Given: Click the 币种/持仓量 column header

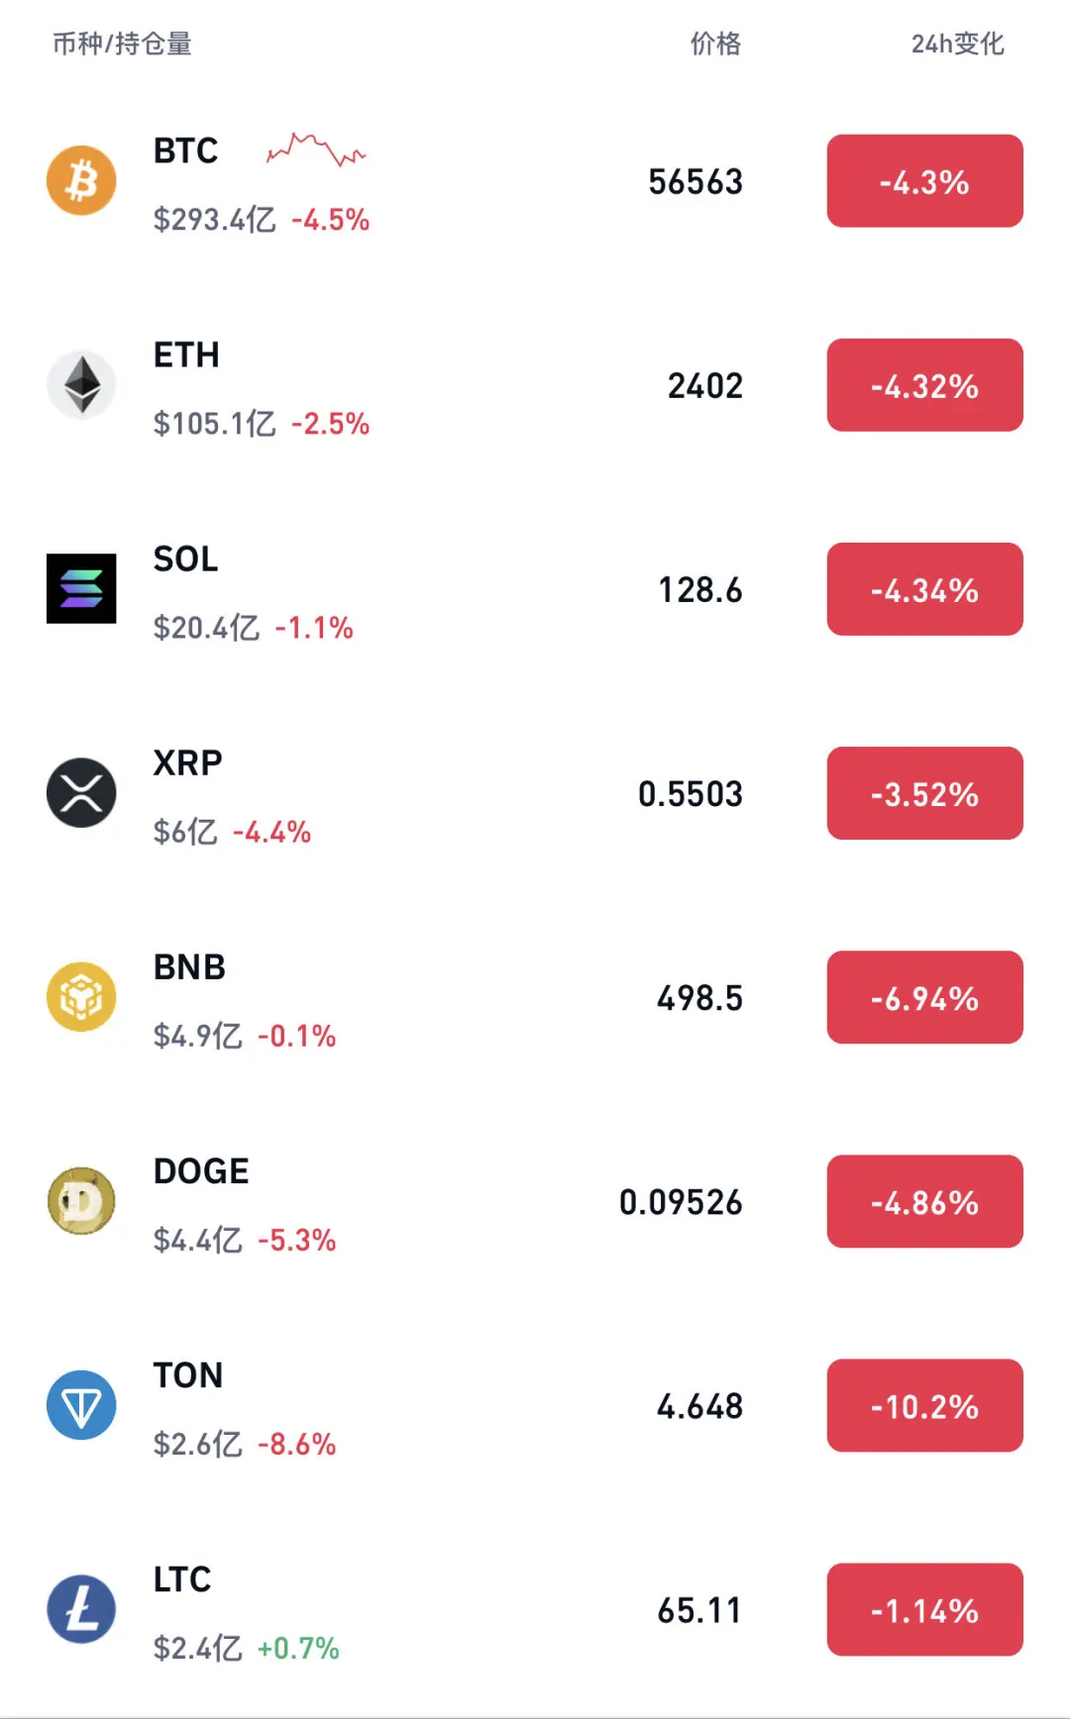Looking at the screenshot, I should 122,44.
